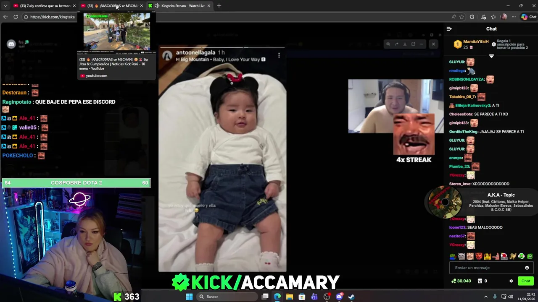
Task: Open the story options three-dot menu
Action: pyautogui.click(x=279, y=55)
